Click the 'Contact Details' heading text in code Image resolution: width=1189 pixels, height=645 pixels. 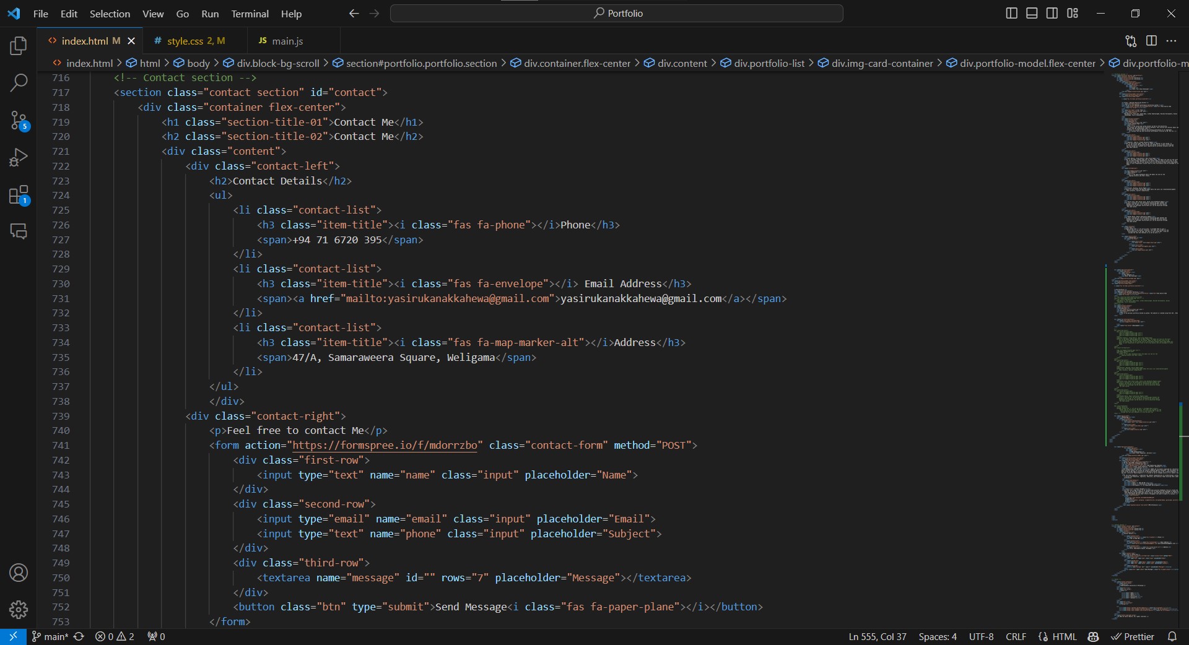277,181
